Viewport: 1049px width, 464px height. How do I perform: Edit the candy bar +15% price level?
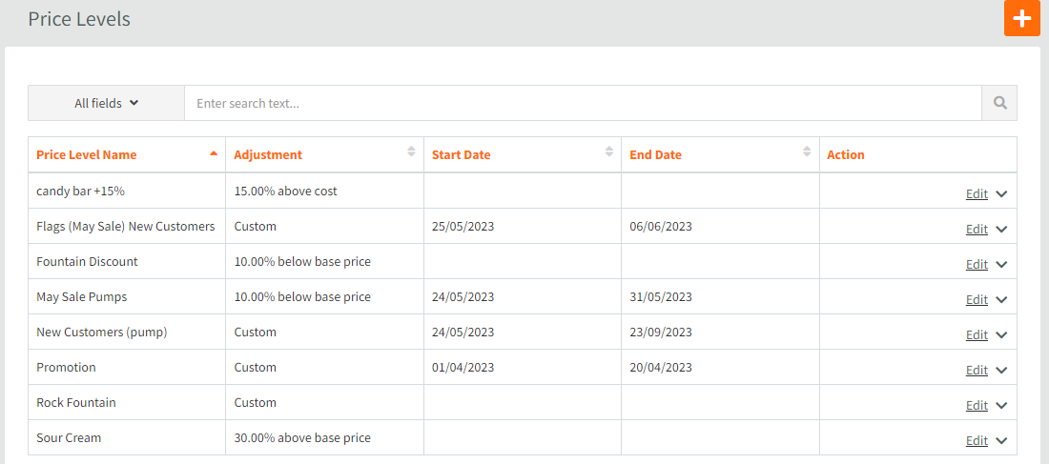[977, 194]
